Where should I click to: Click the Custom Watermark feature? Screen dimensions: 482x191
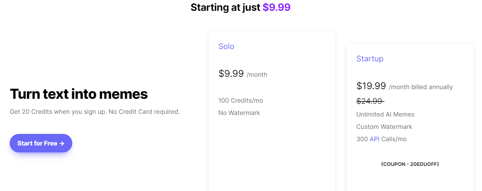(384, 127)
